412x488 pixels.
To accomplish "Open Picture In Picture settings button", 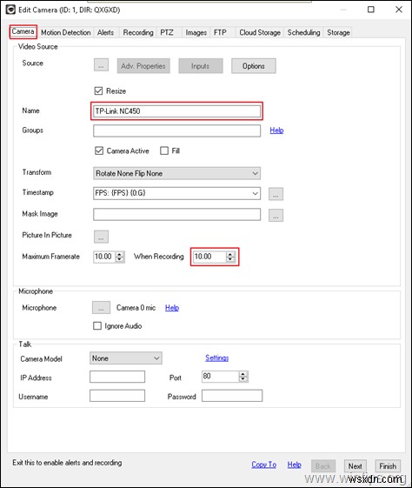I will coord(101,237).
